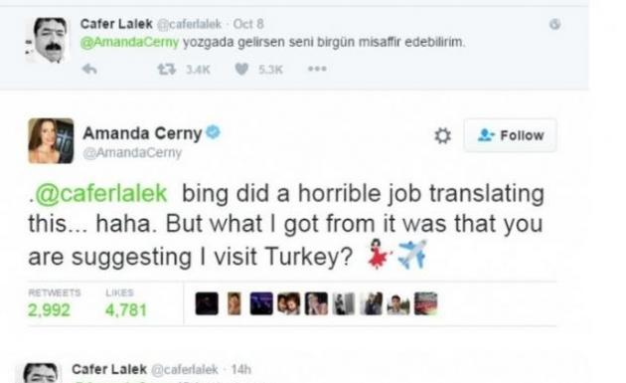The image size is (626, 383).
Task: Click the @caferlalek mention in Amanda's tweet
Action: [101, 194]
